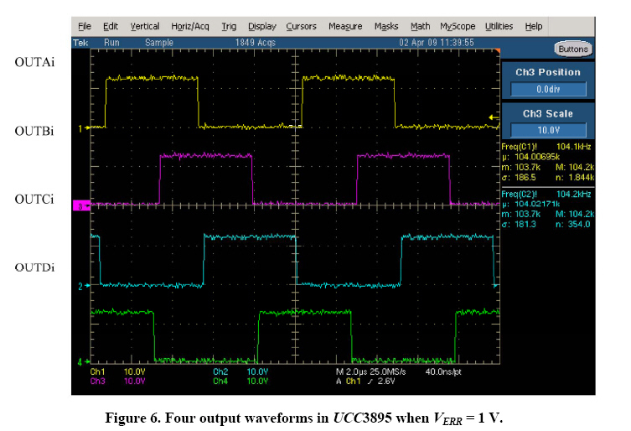
Task: Click the Sample acquisition mode label
Action: (159, 43)
